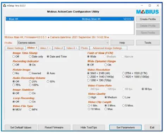Select MP4 video file type

click(x=33, y=109)
